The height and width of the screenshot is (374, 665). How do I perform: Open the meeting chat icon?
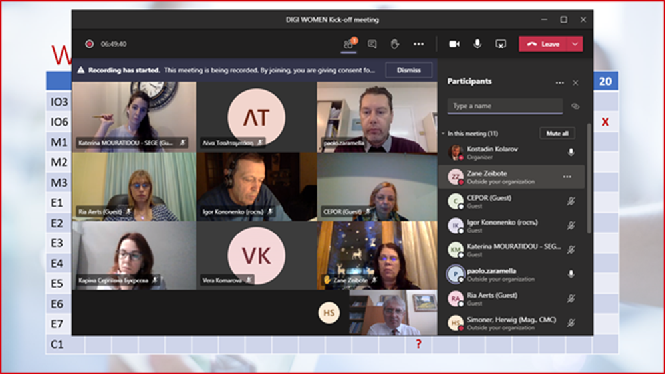(372, 44)
